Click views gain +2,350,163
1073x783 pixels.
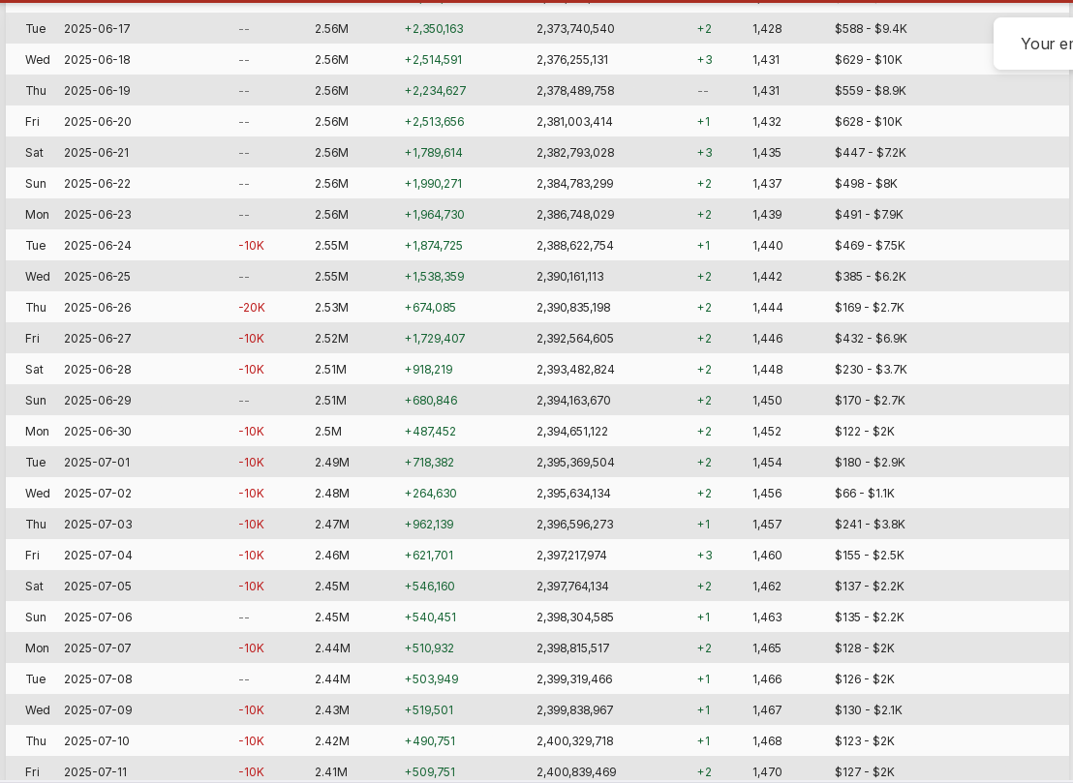(x=434, y=29)
